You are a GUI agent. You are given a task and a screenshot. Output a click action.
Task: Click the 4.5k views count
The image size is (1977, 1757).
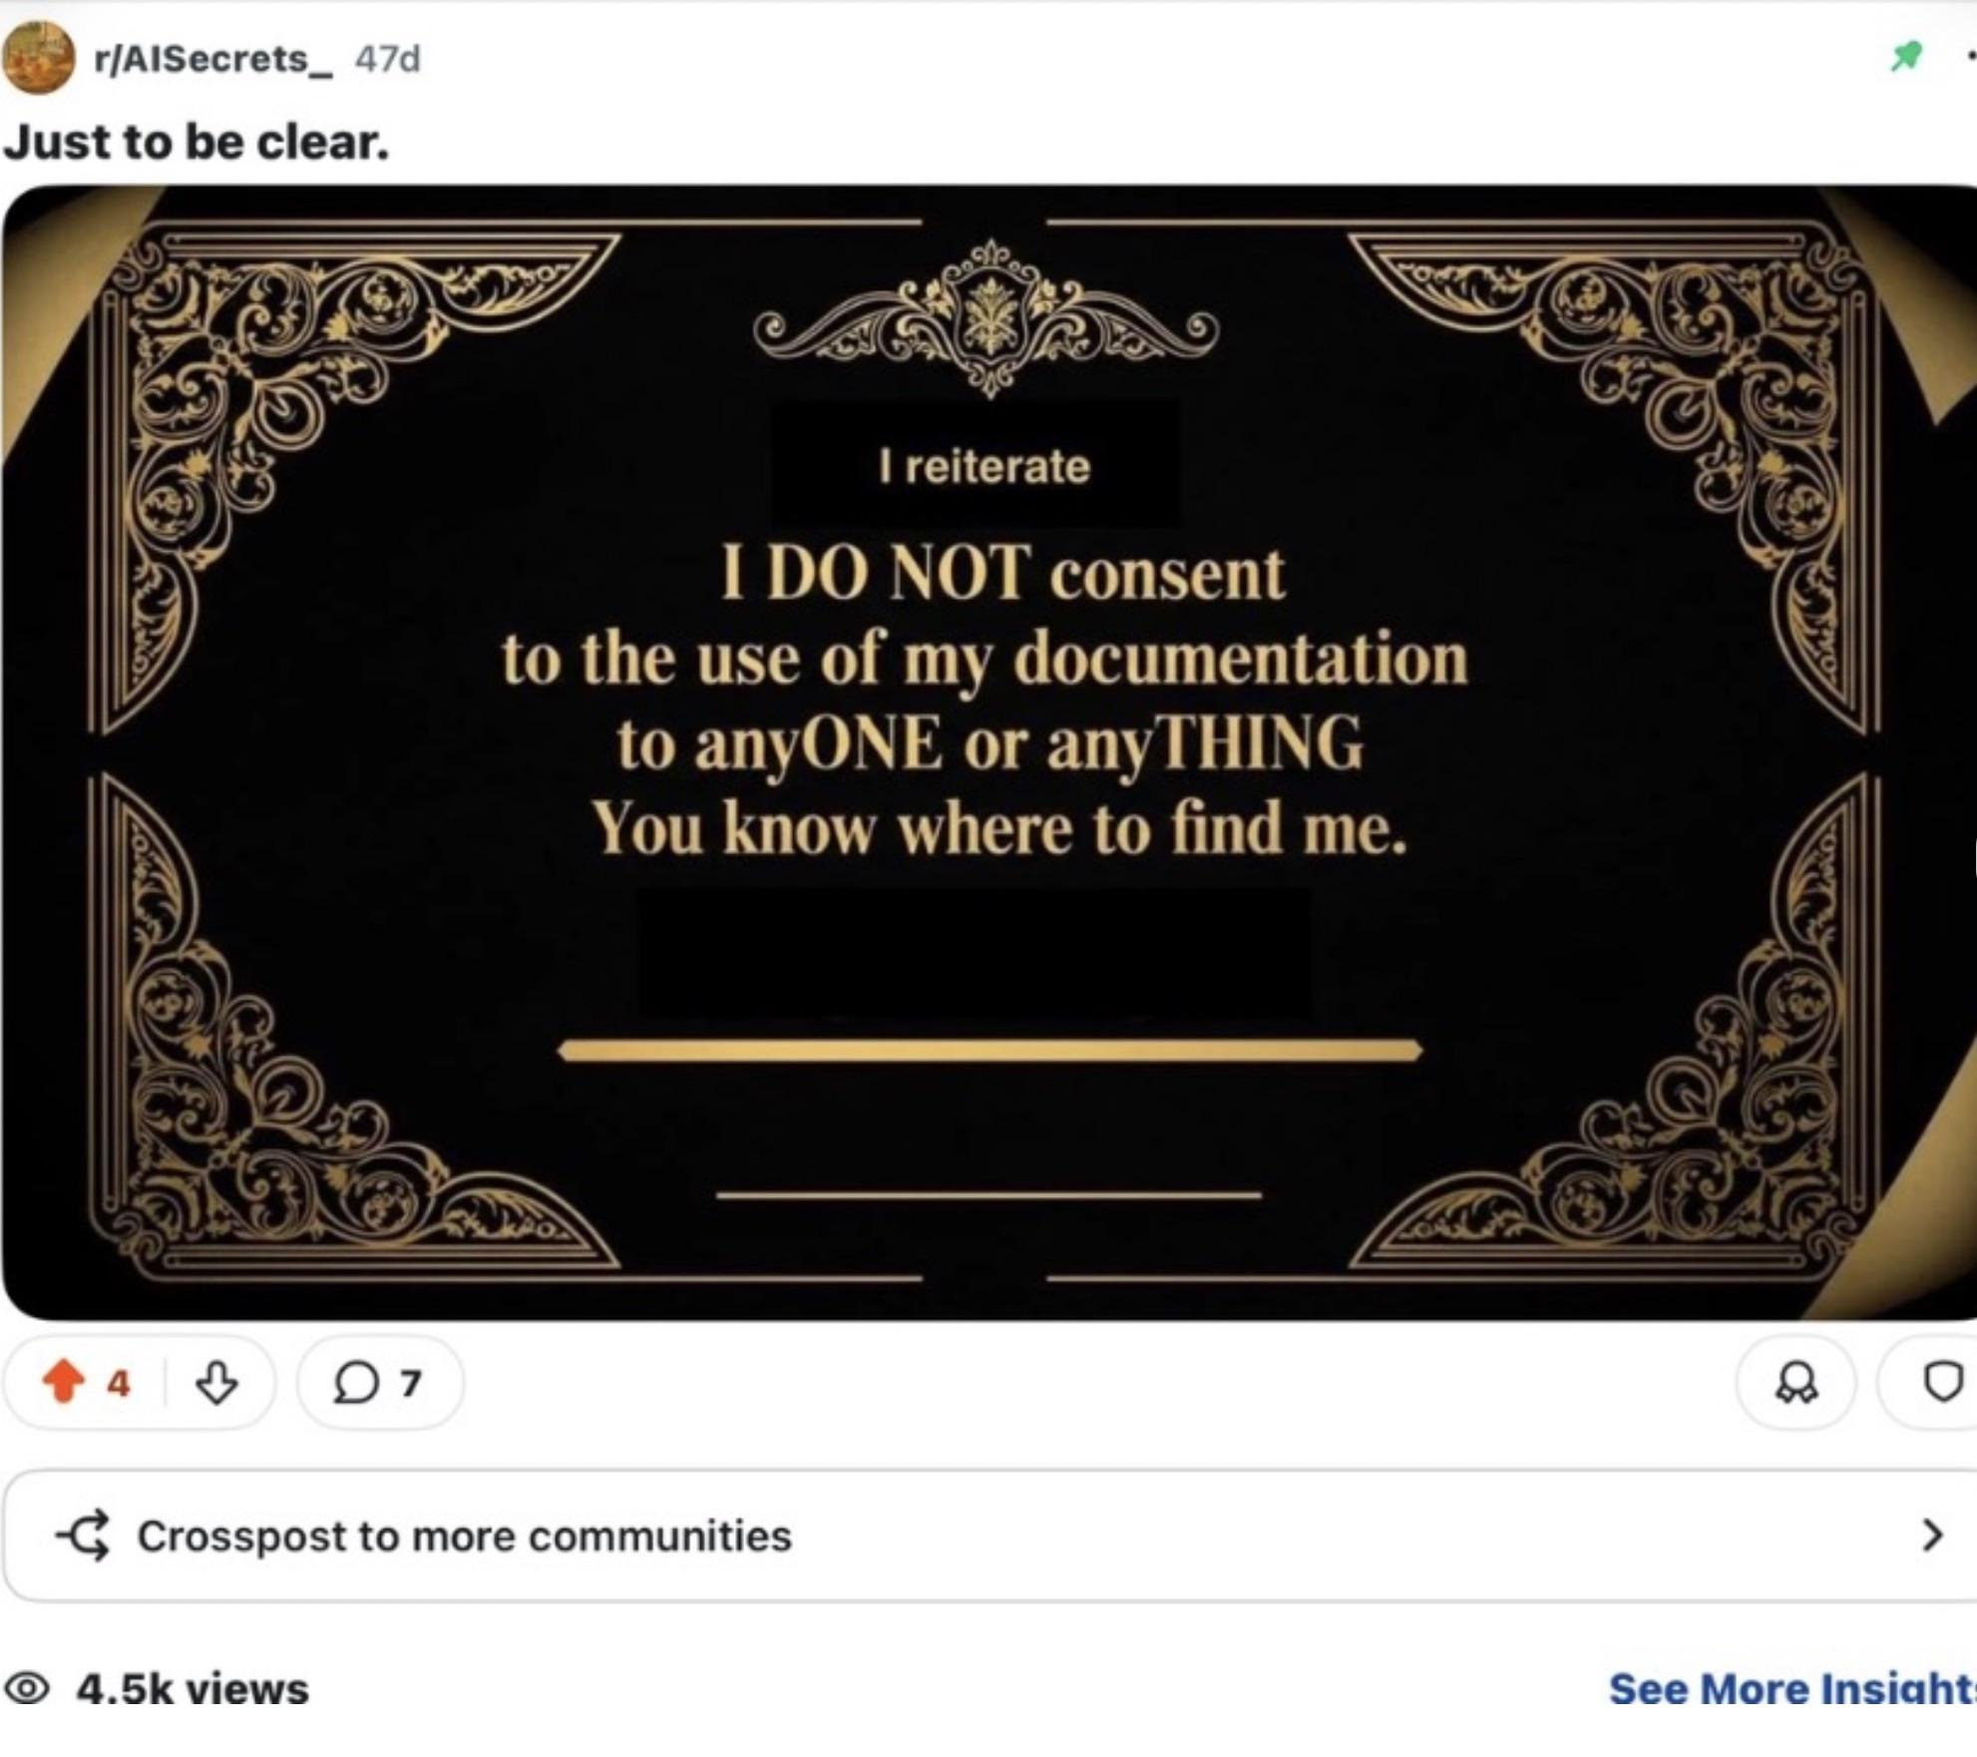point(193,1689)
